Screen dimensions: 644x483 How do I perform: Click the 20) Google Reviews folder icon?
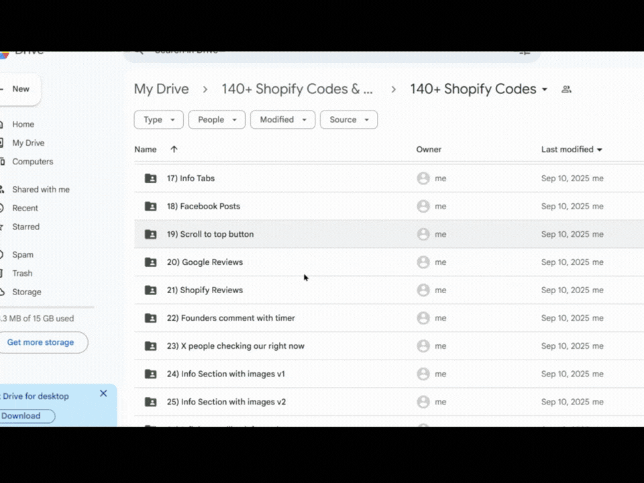(151, 262)
